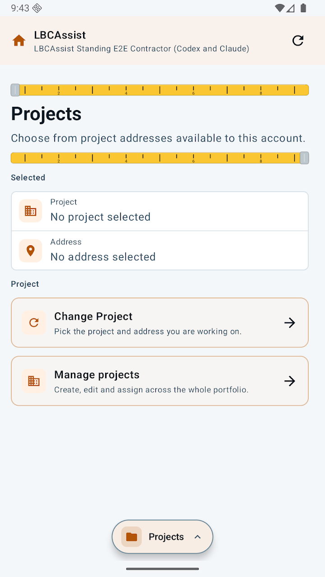Tap the building icon beside Project
This screenshot has width=325, height=577.
click(x=31, y=211)
